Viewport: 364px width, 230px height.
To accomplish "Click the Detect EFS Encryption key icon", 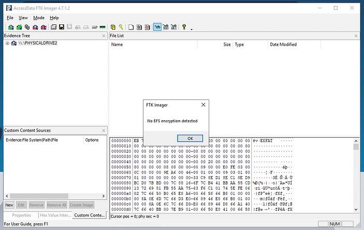I will (x=121, y=27).
